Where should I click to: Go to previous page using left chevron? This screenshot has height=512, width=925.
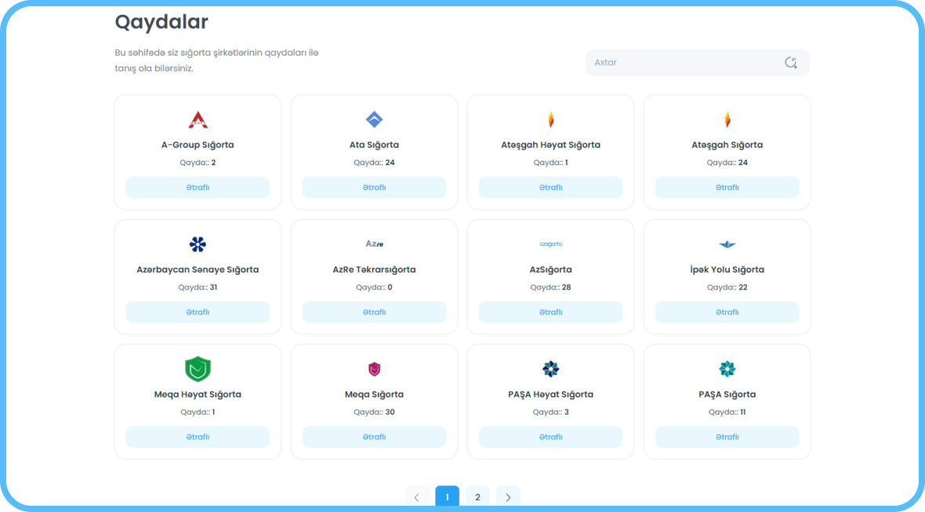[416, 497]
